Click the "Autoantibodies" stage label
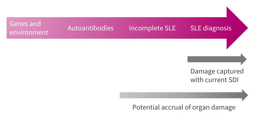The height and width of the screenshot is (121, 261). pos(91,28)
